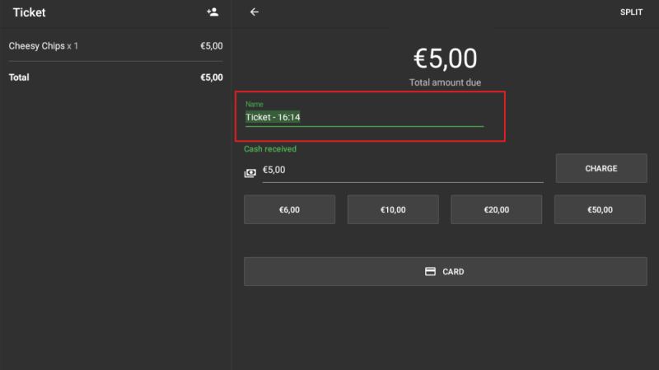Choose the €10,00 quick cash amount
Viewport: 659px width, 370px height.
[393, 209]
